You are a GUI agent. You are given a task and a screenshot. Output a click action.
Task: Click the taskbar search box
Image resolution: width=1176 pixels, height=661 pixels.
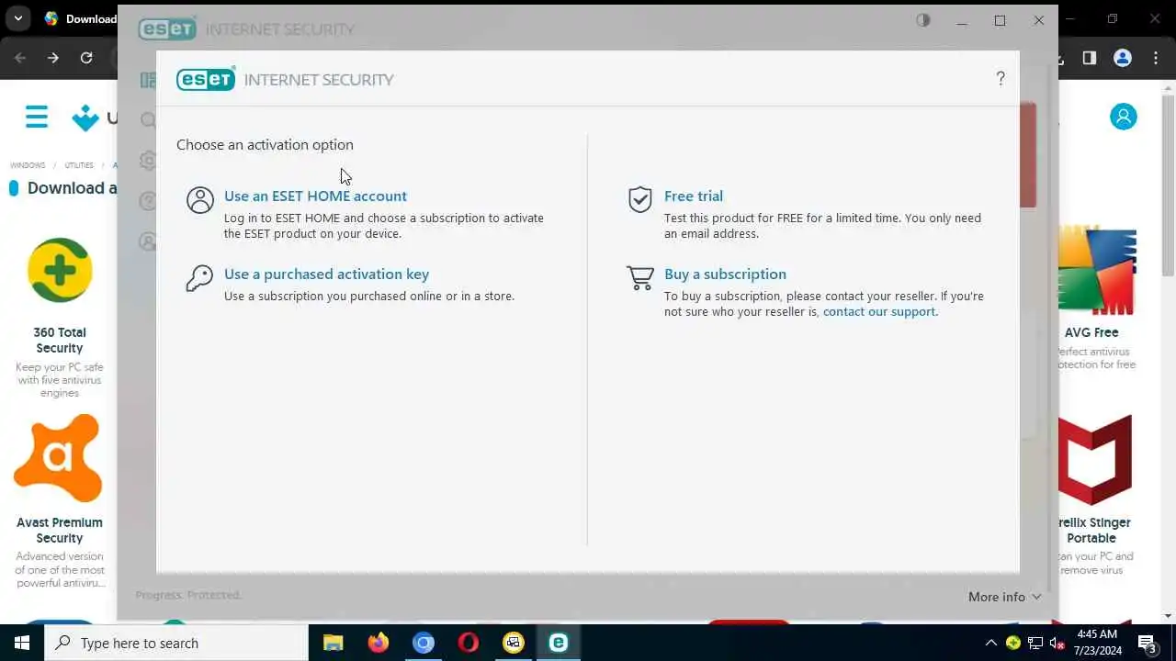click(x=176, y=643)
